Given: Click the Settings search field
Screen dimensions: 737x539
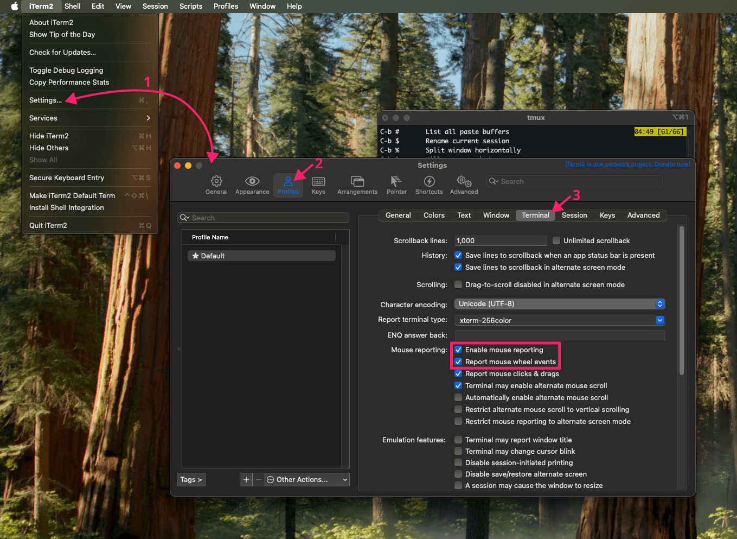Looking at the screenshot, I should point(574,181).
